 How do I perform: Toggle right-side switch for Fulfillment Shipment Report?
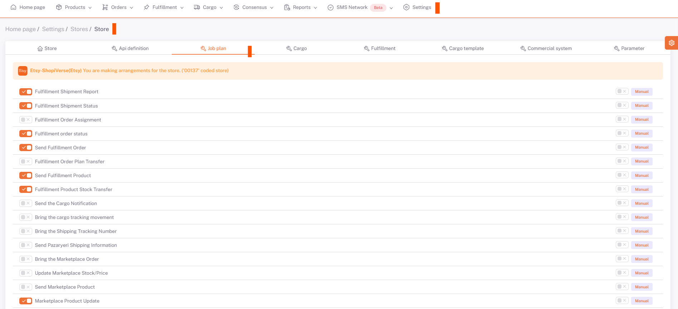tap(622, 91)
